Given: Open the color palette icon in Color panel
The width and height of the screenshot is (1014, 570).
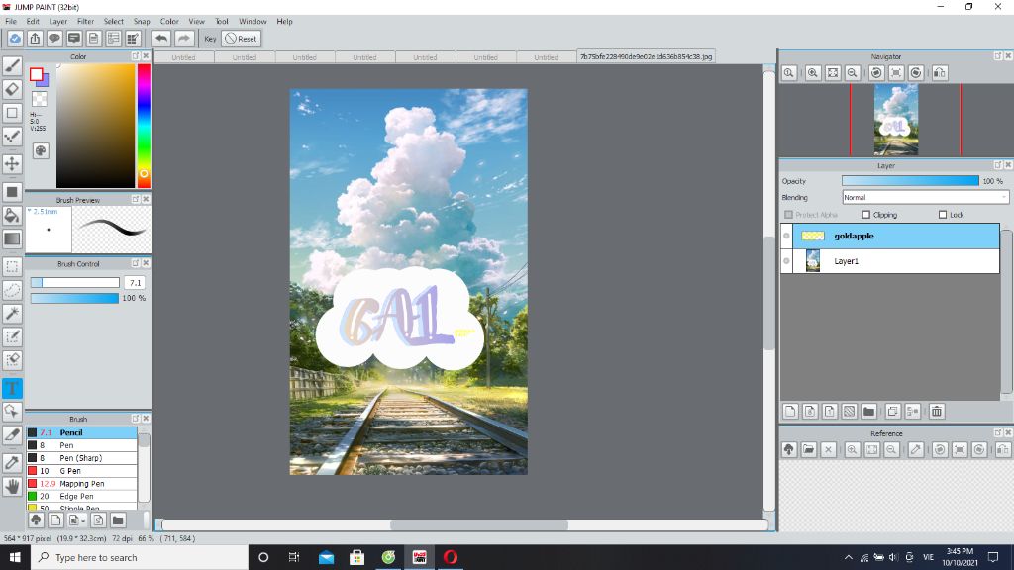Looking at the screenshot, I should [x=40, y=150].
